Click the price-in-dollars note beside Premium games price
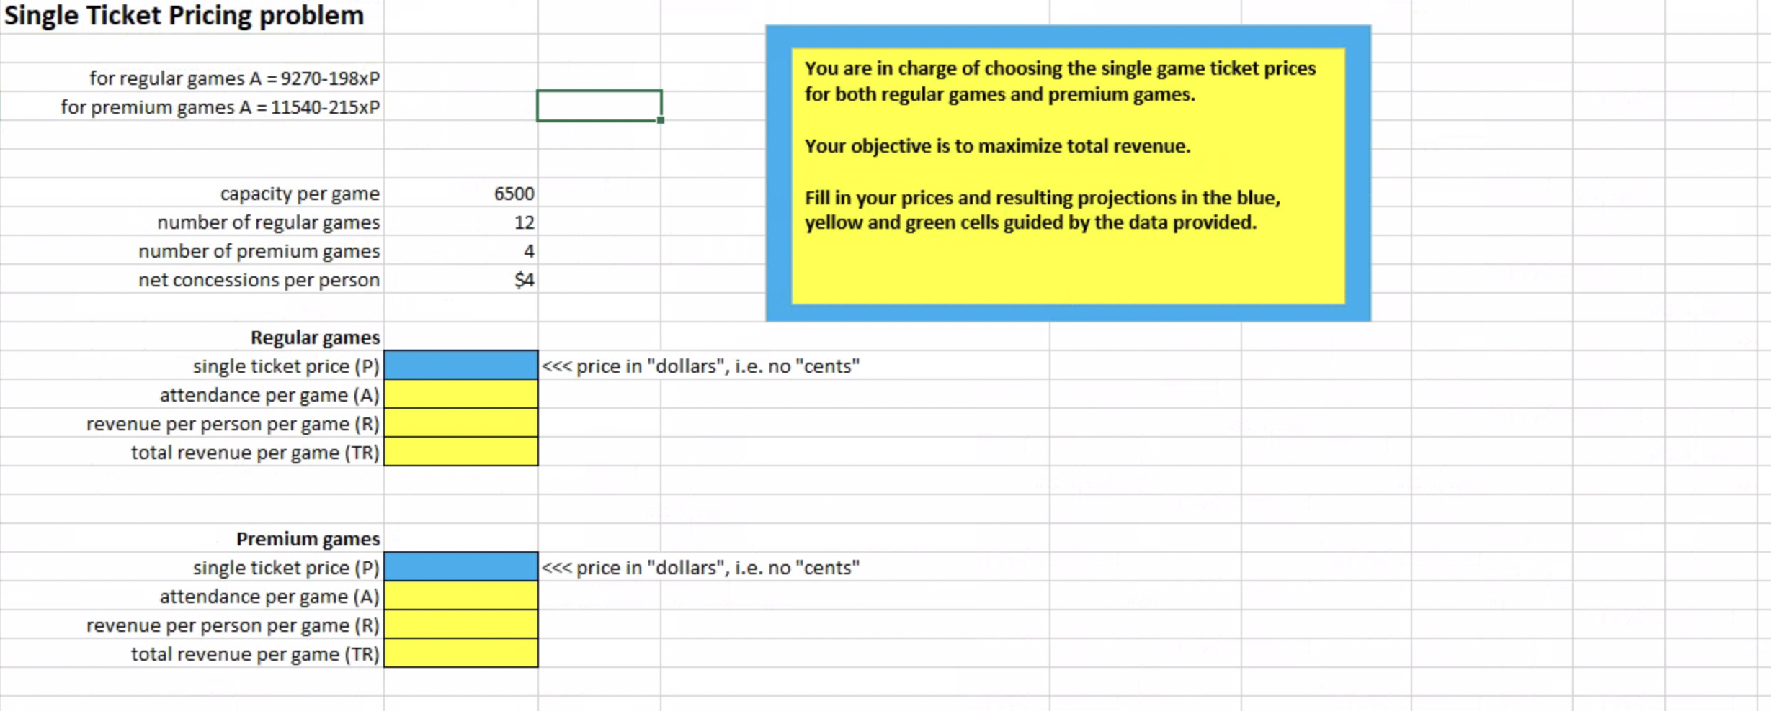The height and width of the screenshot is (711, 1771). [700, 567]
